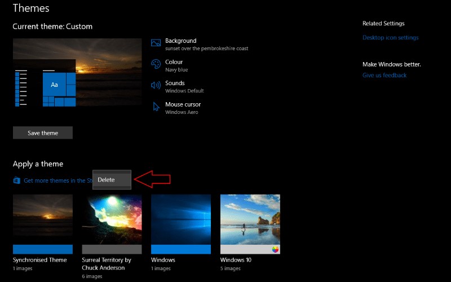Screen dimensions: 451x282
Task: Click the blue colour bar under Synchronised Theme
Action: pos(43,249)
